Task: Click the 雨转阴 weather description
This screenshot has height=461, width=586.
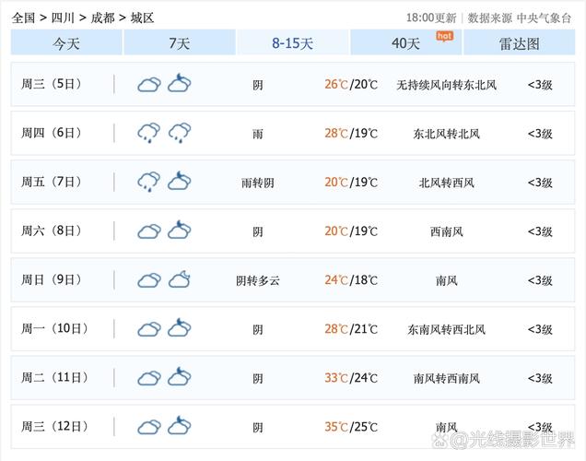Action: (x=257, y=183)
